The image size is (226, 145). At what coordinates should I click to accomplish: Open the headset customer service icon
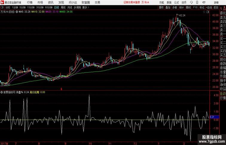191,2
